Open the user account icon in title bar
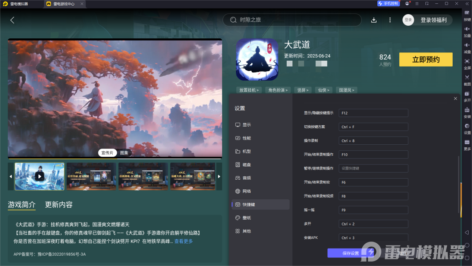Viewport: 472px width, 266px height. click(407, 3)
